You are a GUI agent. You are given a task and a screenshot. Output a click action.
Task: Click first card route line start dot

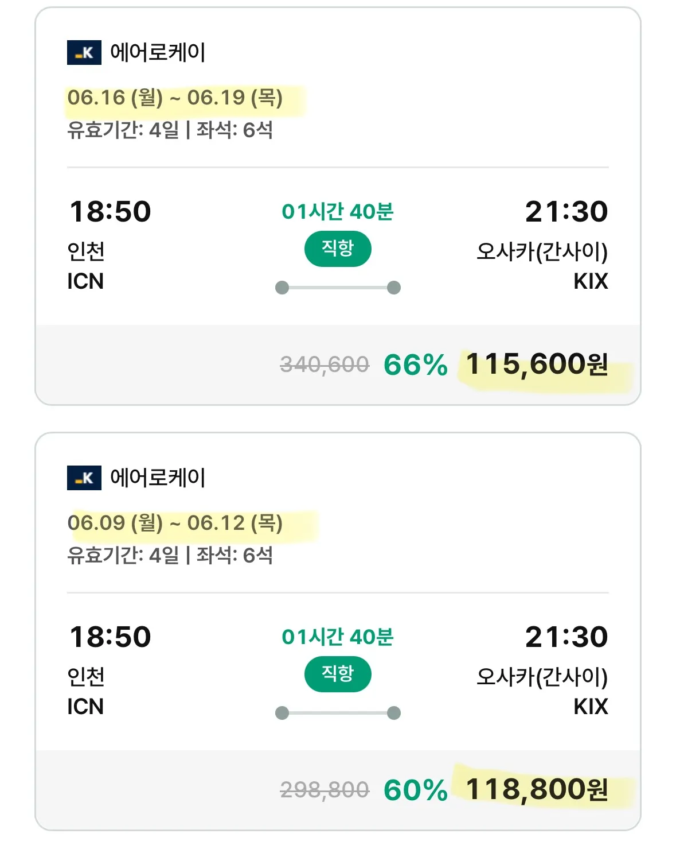coord(282,288)
